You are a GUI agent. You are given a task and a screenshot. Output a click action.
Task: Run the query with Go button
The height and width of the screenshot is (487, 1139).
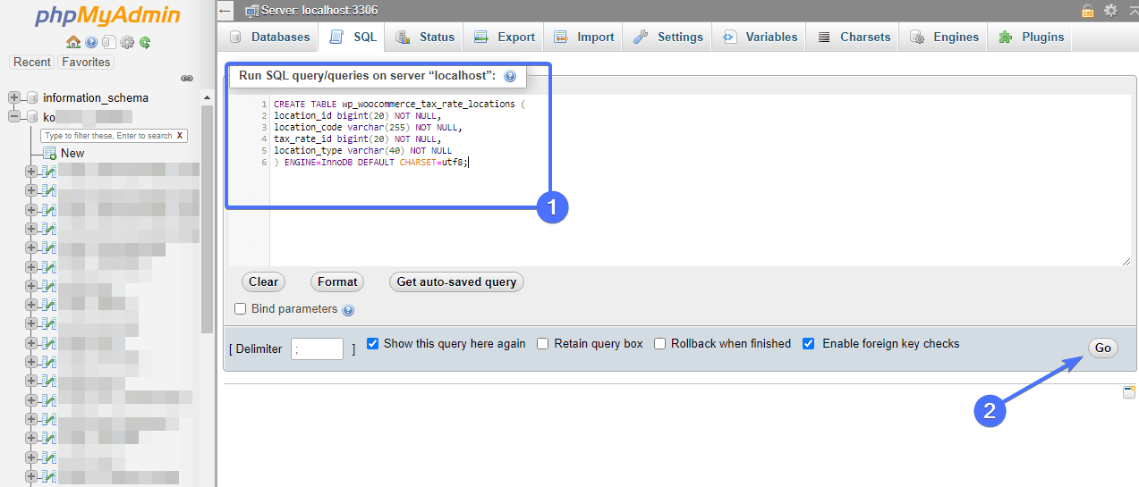[x=1103, y=348]
